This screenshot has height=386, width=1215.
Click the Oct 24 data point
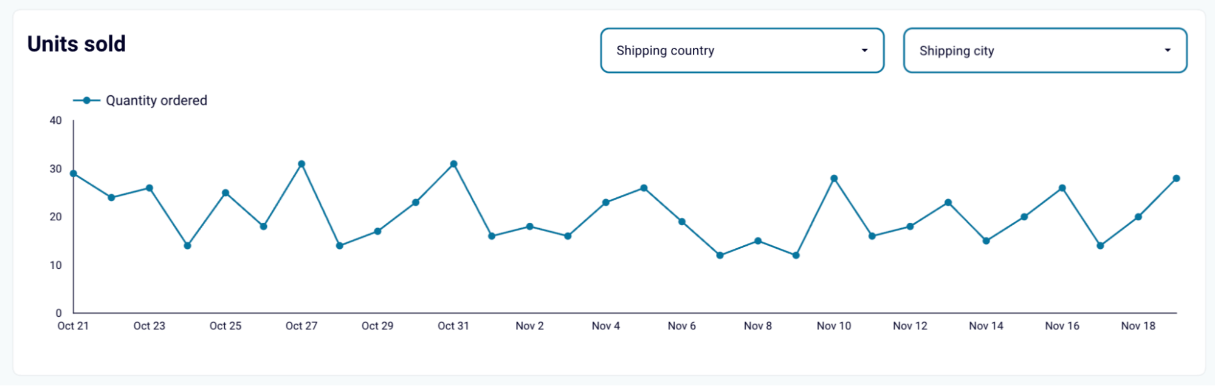click(187, 246)
